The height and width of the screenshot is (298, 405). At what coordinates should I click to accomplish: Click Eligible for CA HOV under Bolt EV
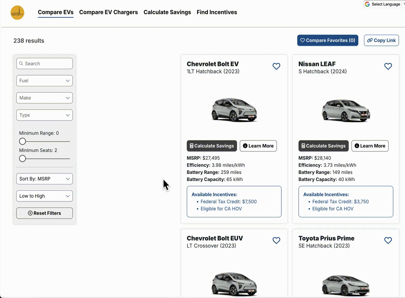coord(221,209)
